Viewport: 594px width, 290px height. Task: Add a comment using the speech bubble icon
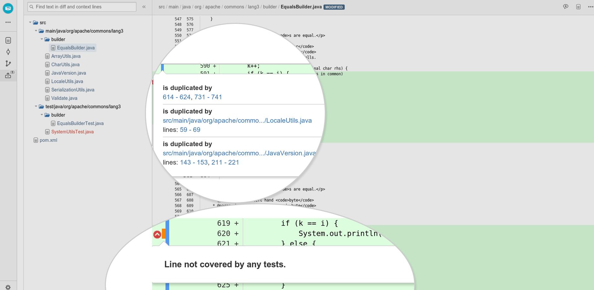click(566, 6)
